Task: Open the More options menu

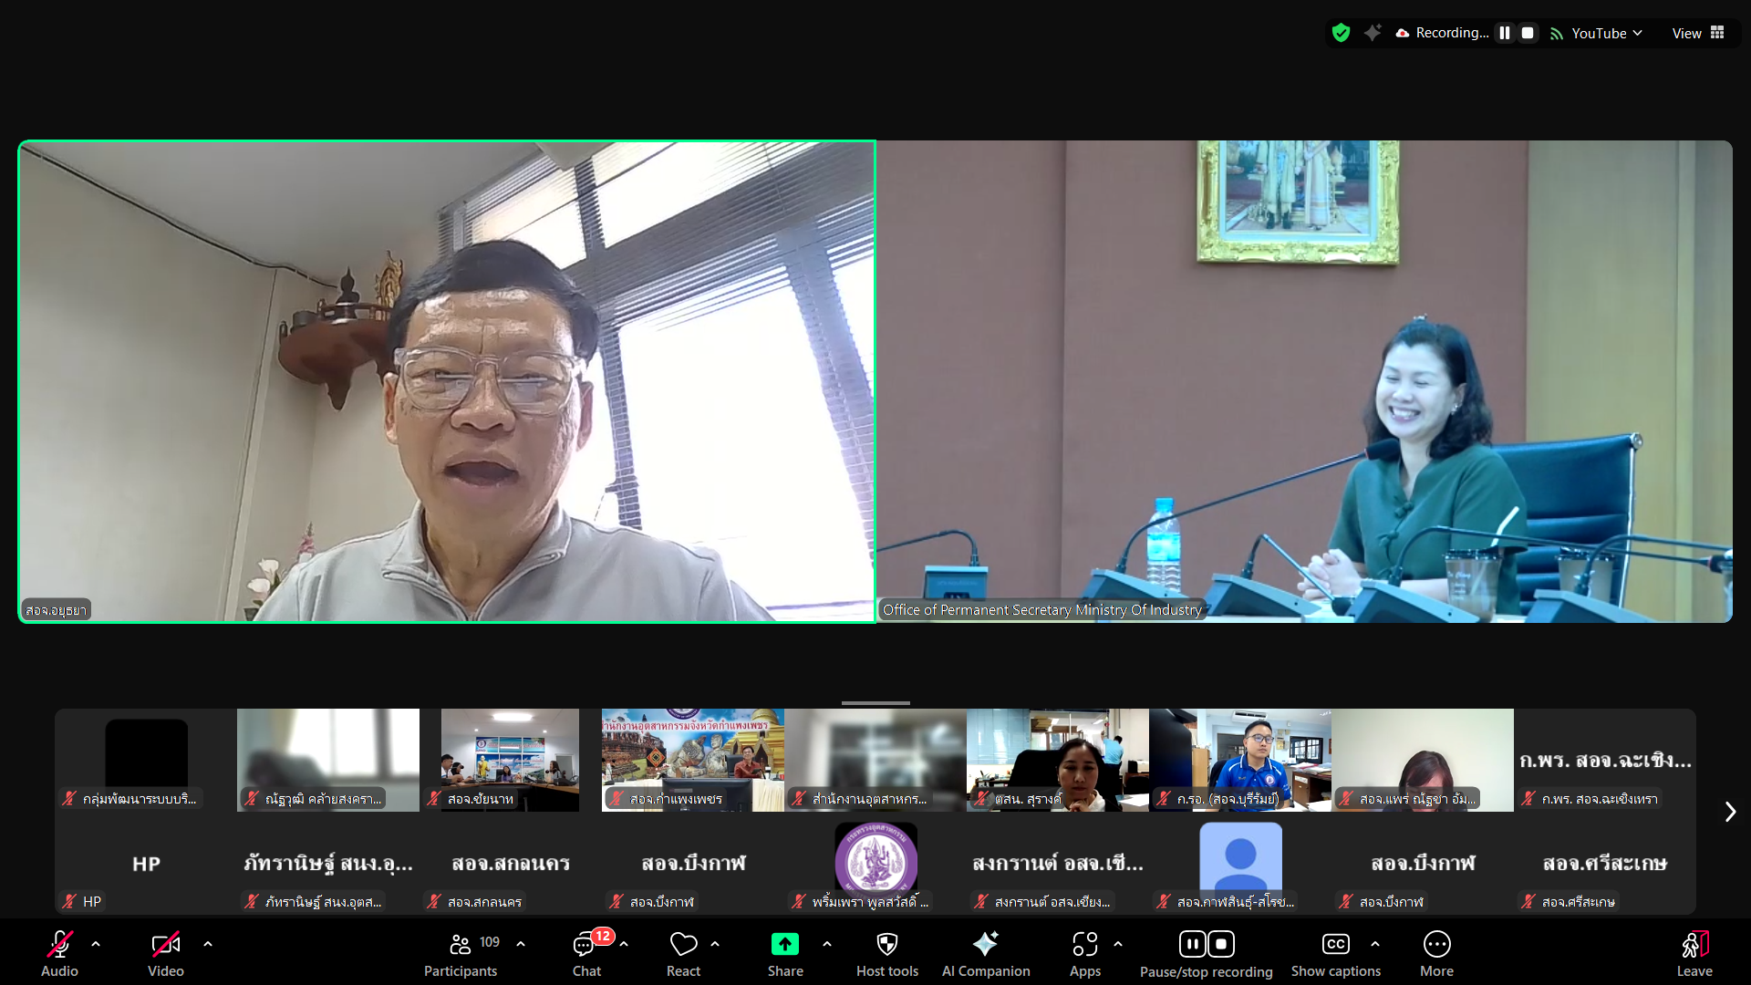Action: point(1436,944)
